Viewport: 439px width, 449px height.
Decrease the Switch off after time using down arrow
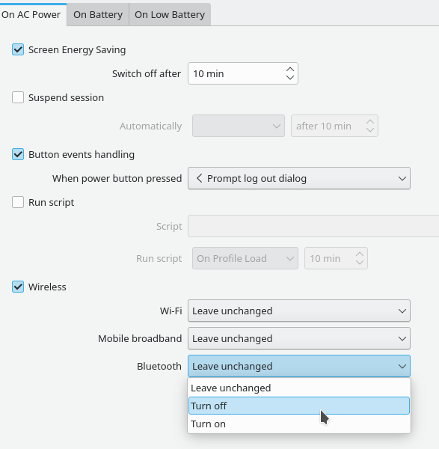[290, 77]
